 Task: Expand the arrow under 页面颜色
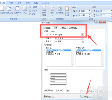(x=60, y=15)
